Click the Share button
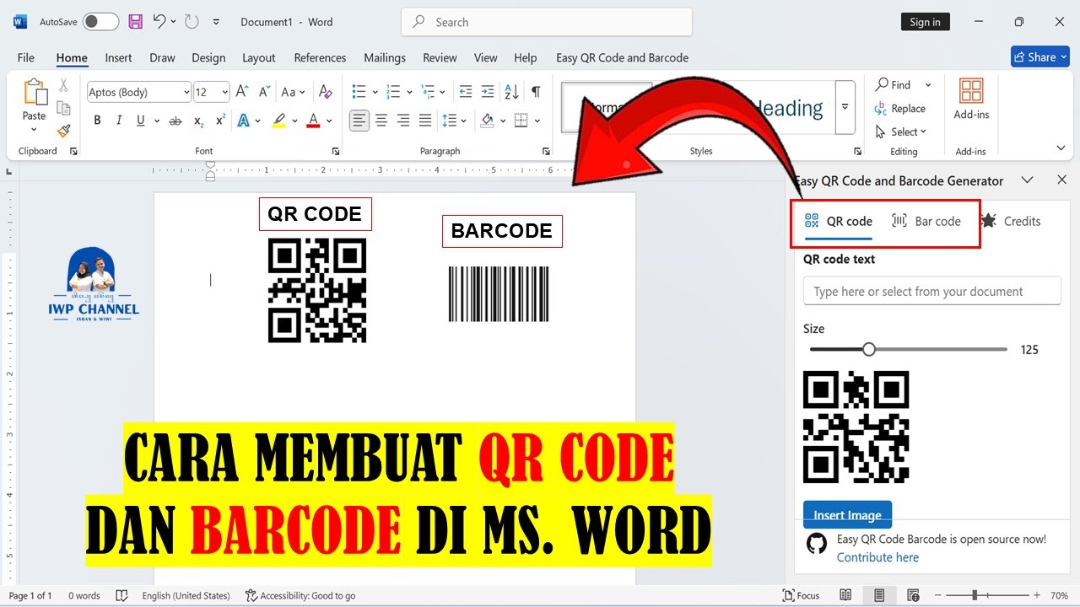The width and height of the screenshot is (1080, 607). click(1040, 56)
